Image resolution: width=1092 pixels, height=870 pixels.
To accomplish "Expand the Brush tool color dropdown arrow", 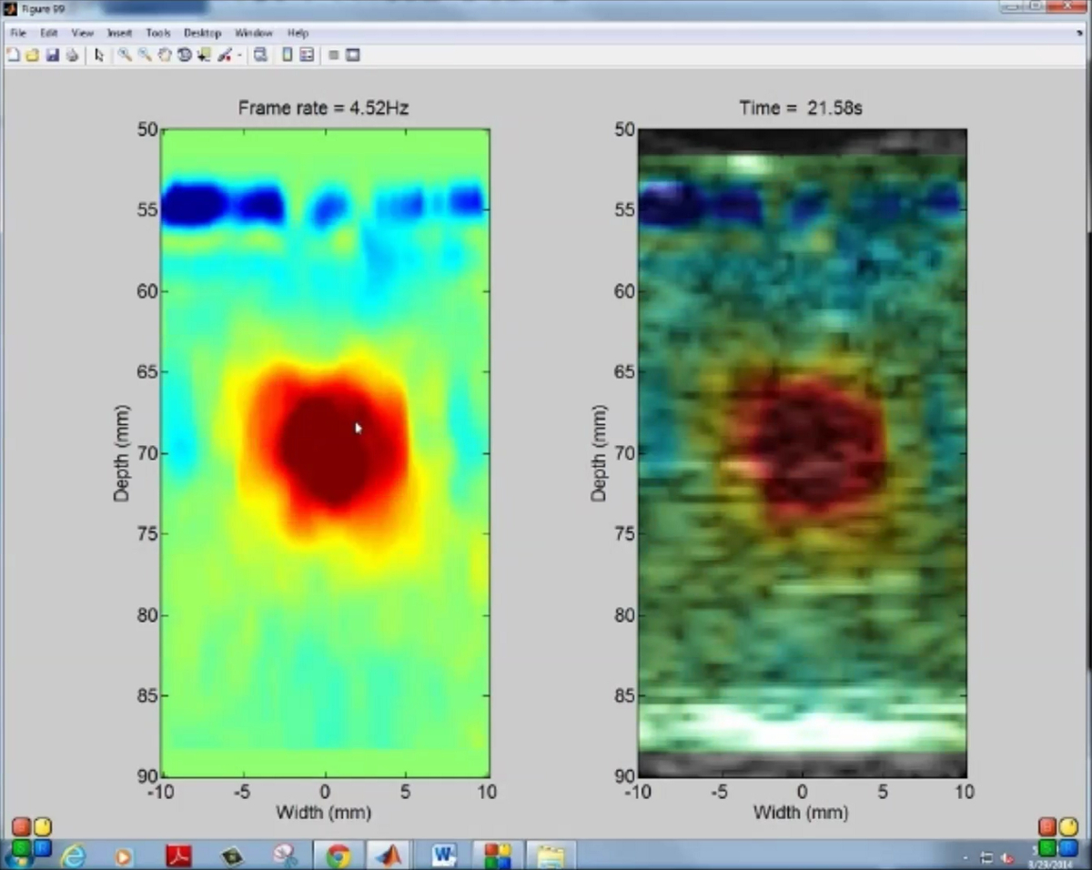I will (x=239, y=56).
